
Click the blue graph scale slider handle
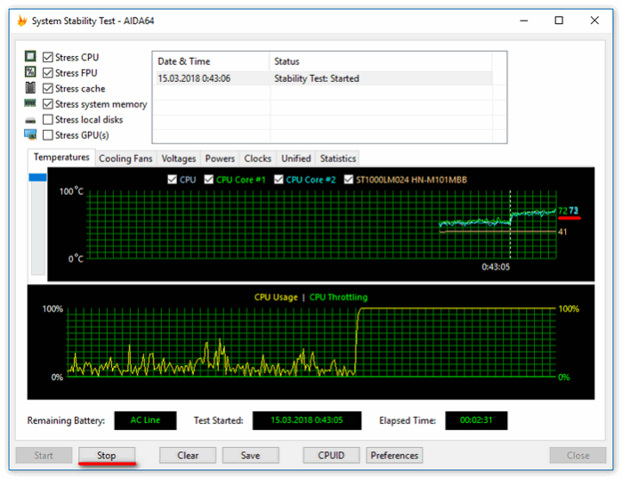tap(37, 177)
